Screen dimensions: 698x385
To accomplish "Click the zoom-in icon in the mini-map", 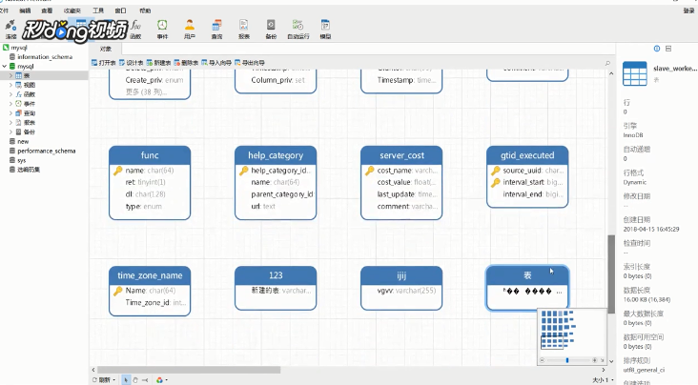I will (x=594, y=360).
